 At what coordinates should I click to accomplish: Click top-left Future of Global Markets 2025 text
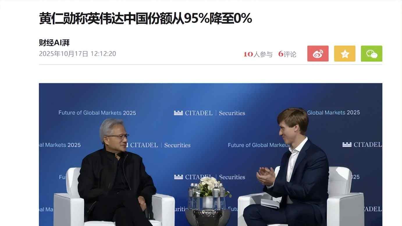tap(97, 113)
